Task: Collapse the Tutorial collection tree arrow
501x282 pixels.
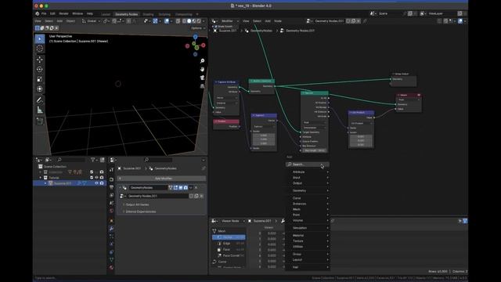Action: (x=40, y=178)
